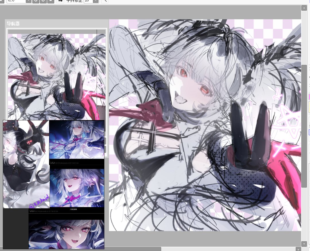Open the rotation angle dropdown showing 0.0
The height and width of the screenshot is (251, 310).
29,1
